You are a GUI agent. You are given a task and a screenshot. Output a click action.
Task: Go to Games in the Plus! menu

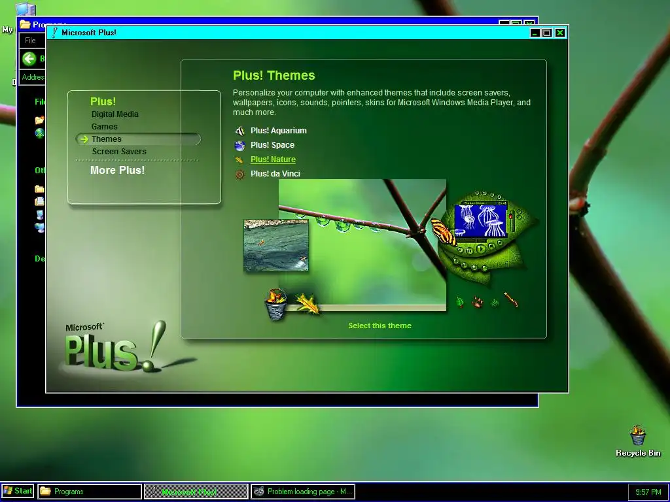point(104,126)
